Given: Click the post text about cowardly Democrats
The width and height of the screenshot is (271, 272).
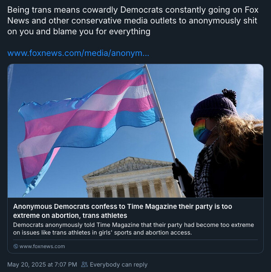Looking at the screenshot, I should click(x=133, y=21).
